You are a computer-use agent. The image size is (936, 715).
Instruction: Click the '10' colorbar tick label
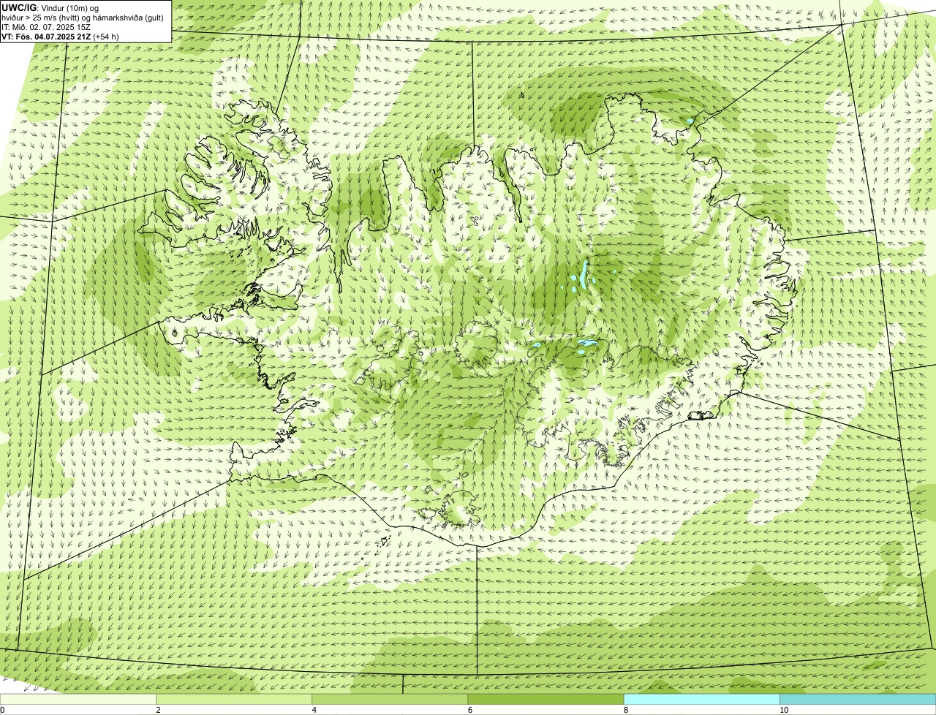pyautogui.click(x=784, y=710)
